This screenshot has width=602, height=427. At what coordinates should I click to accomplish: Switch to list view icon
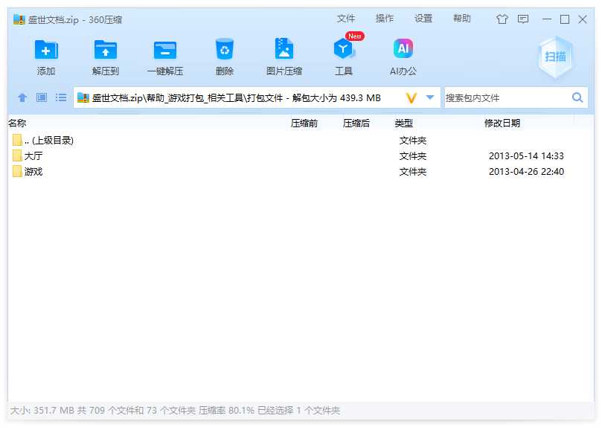tap(61, 97)
